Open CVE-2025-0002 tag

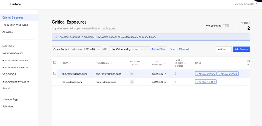click(228, 73)
